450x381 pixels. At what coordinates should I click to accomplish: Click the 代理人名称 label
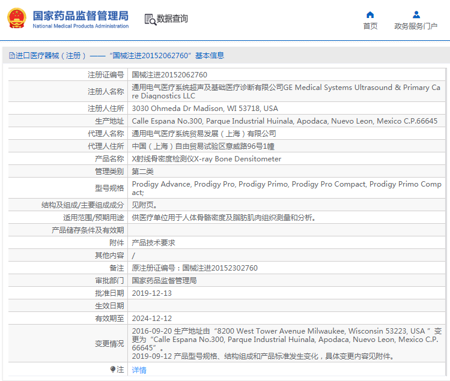(x=106, y=134)
